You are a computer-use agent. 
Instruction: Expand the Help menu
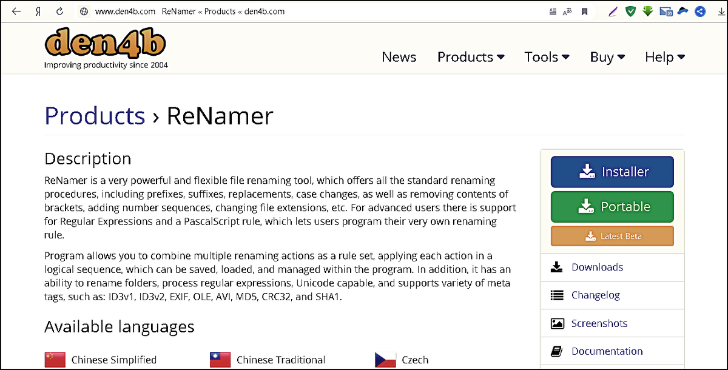click(x=665, y=57)
